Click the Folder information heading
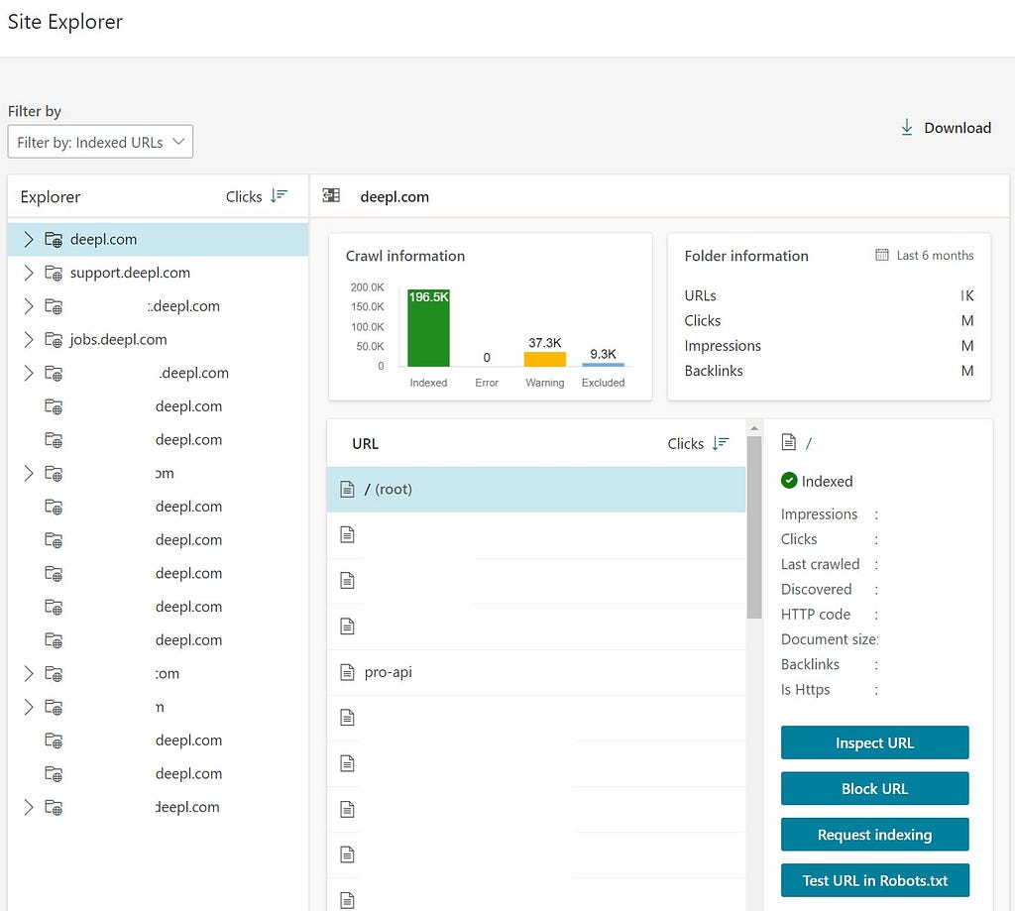The height and width of the screenshot is (911, 1015). tap(746, 256)
